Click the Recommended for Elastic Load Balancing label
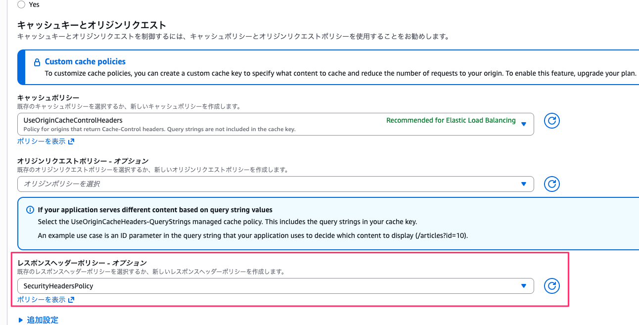Screen dimensions: 639x325 (451, 120)
